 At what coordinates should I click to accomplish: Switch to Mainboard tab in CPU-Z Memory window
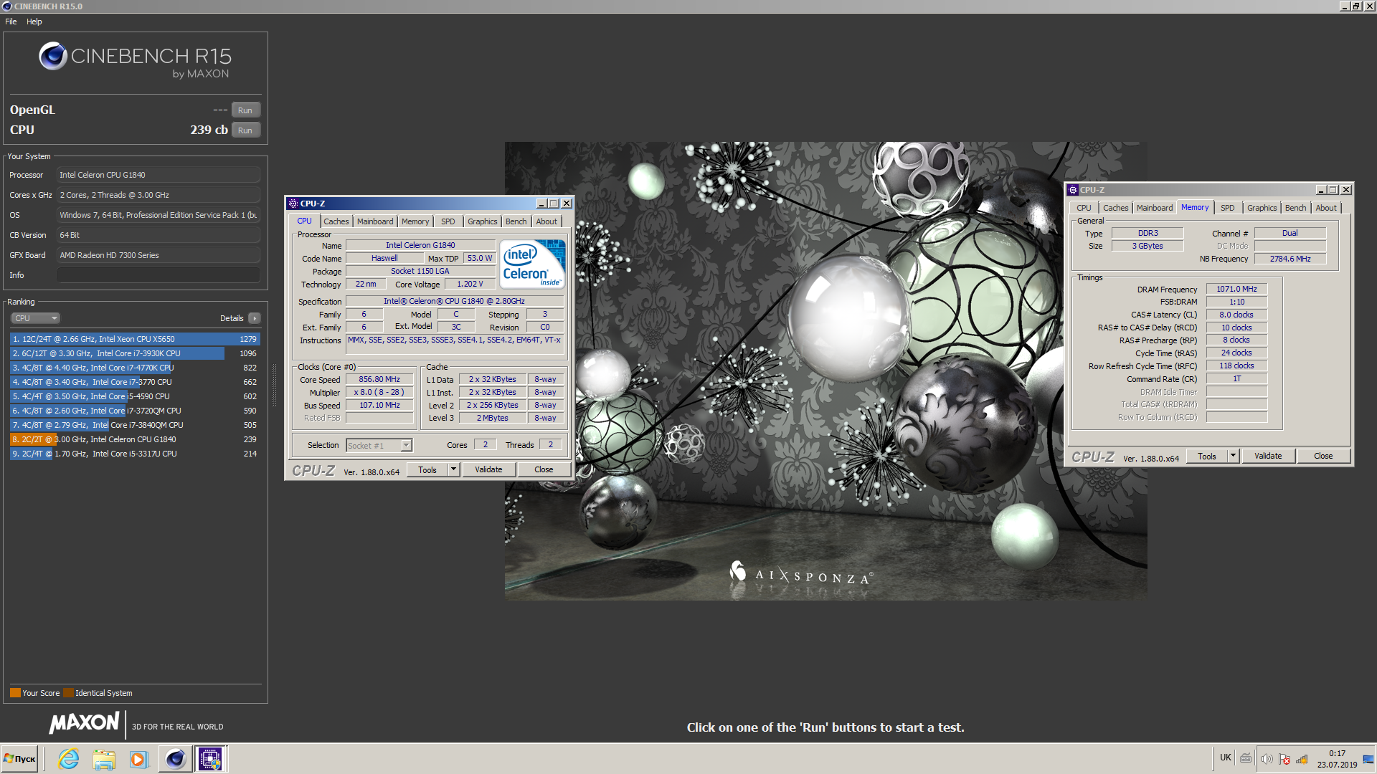coord(1155,208)
